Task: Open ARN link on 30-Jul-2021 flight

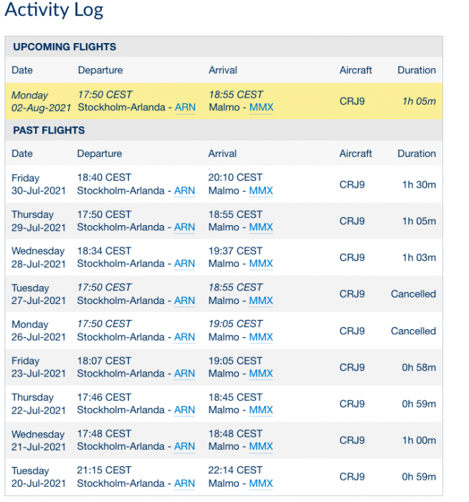Action: 185,191
